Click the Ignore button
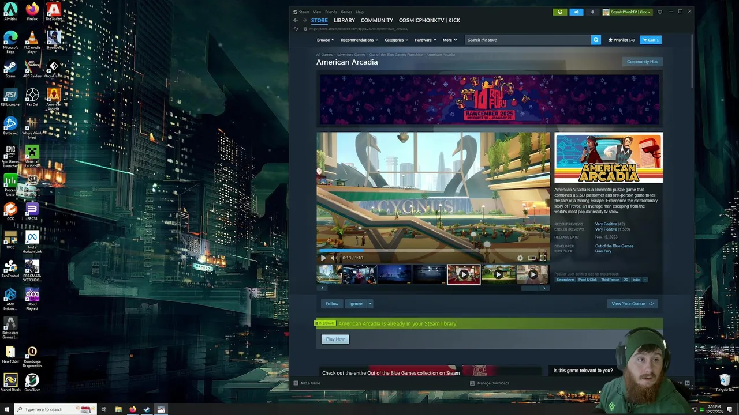This screenshot has width=739, height=415. [356, 304]
